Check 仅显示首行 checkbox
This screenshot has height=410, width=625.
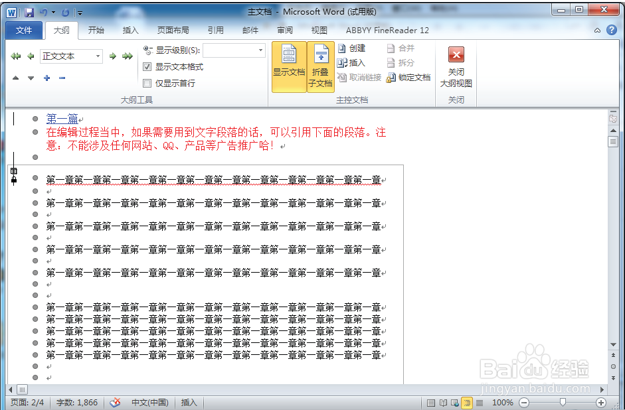click(x=147, y=83)
